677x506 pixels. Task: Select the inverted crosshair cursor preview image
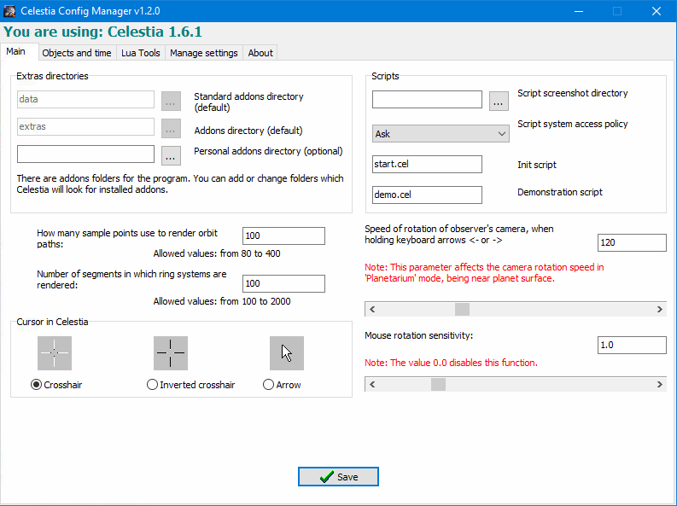click(x=171, y=353)
